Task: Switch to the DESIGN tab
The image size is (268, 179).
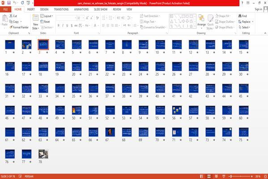Action: point(44,9)
